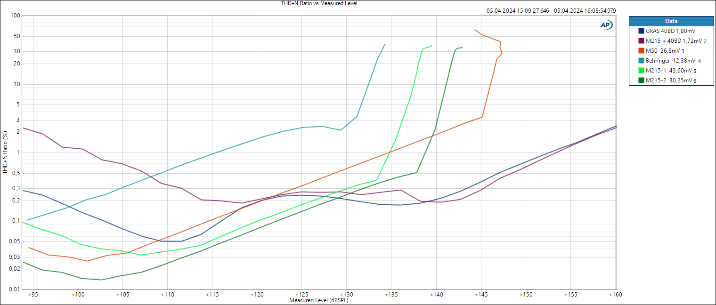This screenshot has height=305, width=716.
Task: Click the +160 tick on the x-axis
Action: 615,295
